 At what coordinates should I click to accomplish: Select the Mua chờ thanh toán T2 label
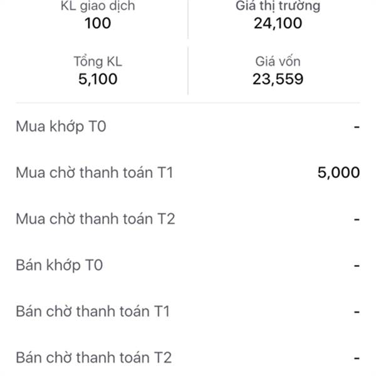(x=95, y=219)
